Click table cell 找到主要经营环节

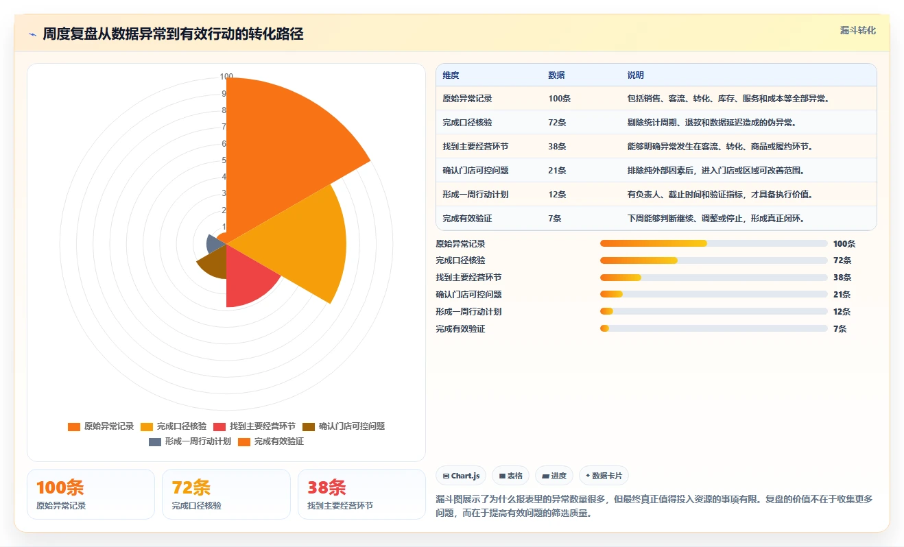(x=475, y=147)
